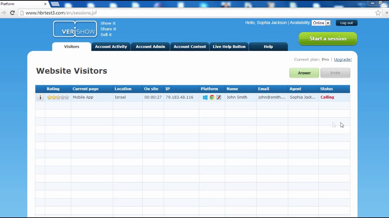Image resolution: width=389 pixels, height=218 pixels.
Task: Open the Account Activity tab
Action: tap(111, 47)
